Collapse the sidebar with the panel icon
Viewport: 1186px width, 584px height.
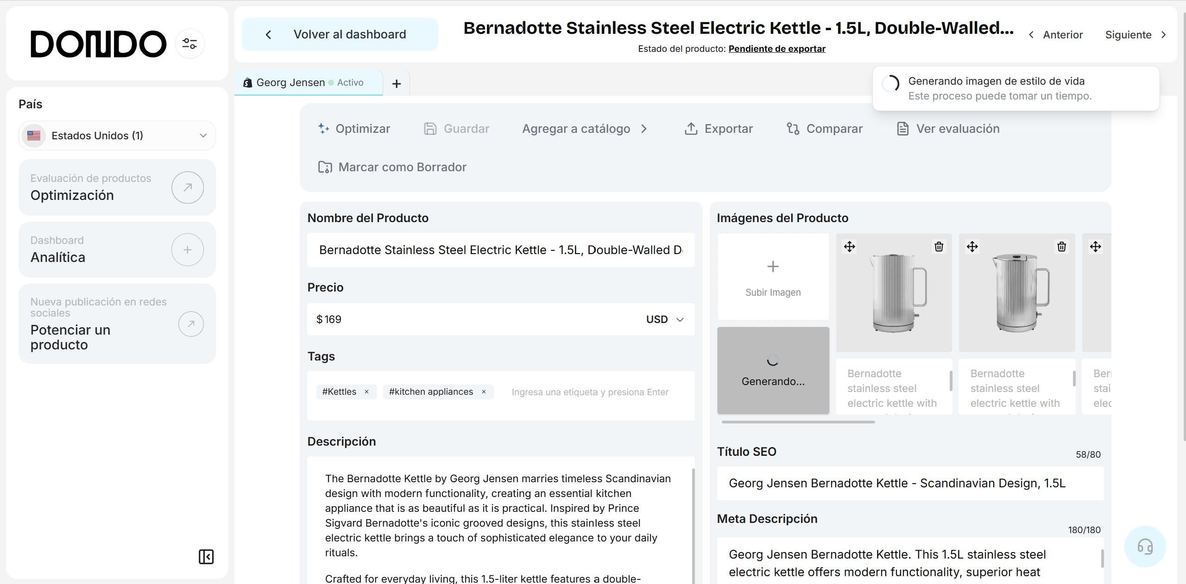[206, 557]
